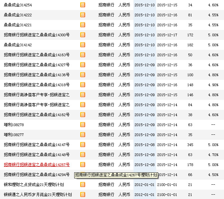
Task: Open product 增利108277
Action: 14,135
